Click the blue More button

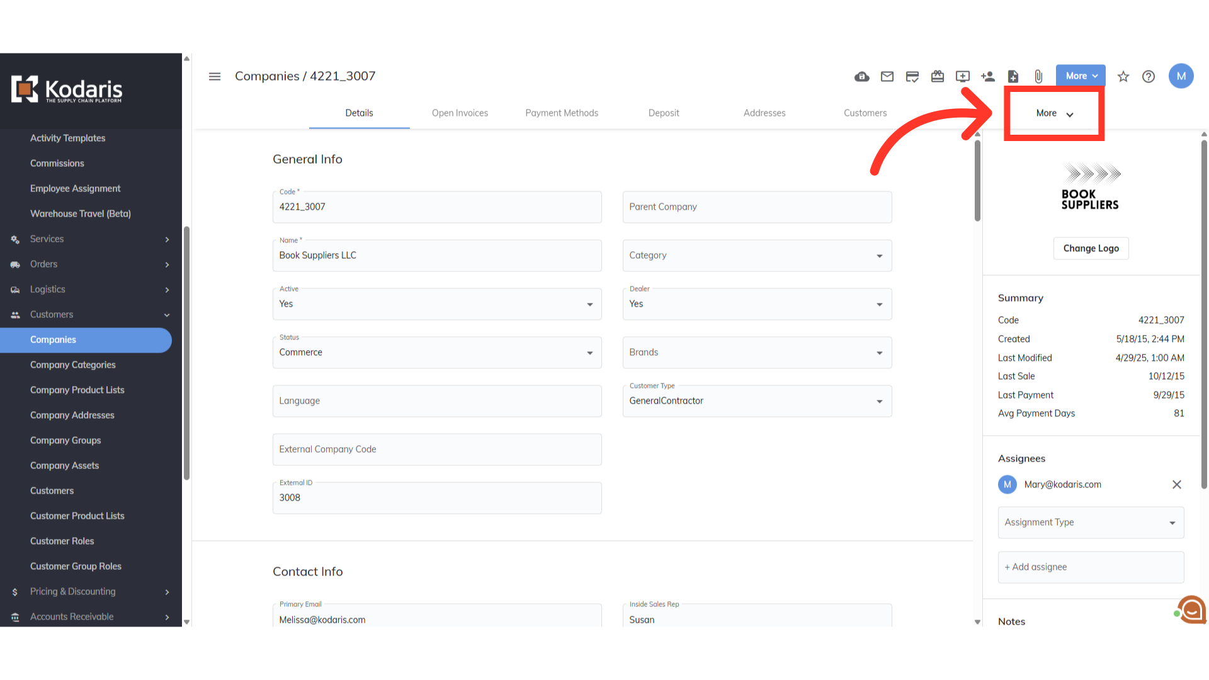(x=1080, y=76)
